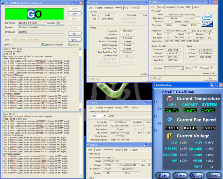
Task: Click the Start Time field in ORTHOS
Action: 32,23
